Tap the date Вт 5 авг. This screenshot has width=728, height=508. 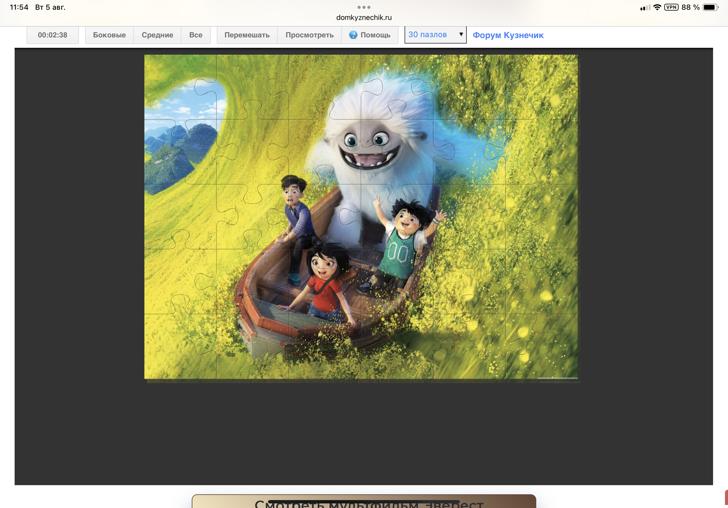50,7
